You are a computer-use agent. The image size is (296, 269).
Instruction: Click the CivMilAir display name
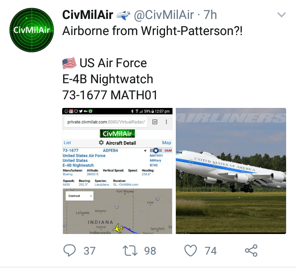(88, 15)
